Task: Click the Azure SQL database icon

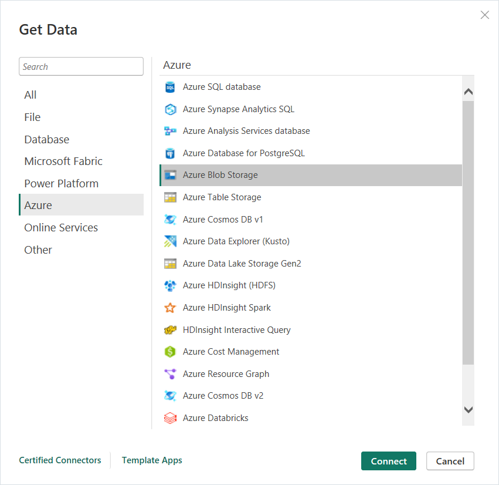Action: tap(170, 87)
